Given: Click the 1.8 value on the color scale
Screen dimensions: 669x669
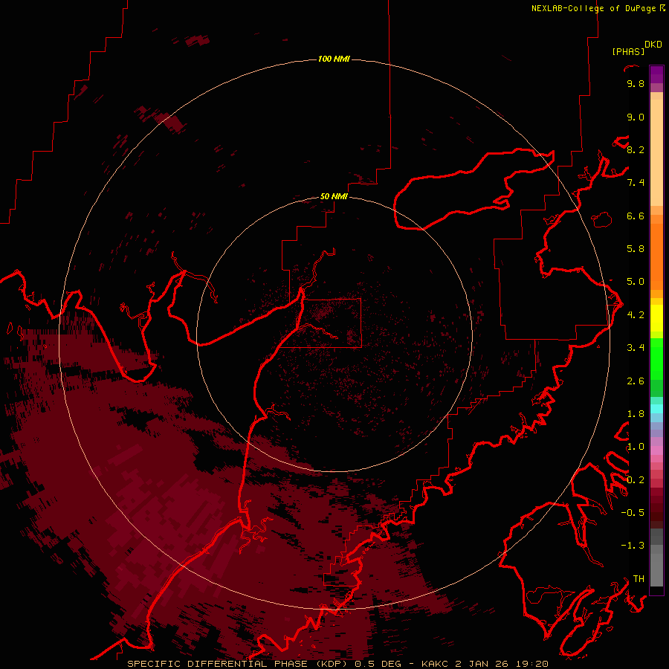Looking at the screenshot, I should click(636, 414).
